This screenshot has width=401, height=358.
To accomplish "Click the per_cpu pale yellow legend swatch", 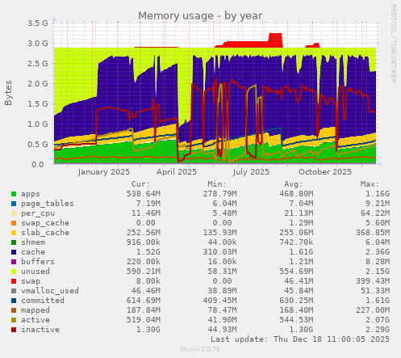I will tap(14, 213).
